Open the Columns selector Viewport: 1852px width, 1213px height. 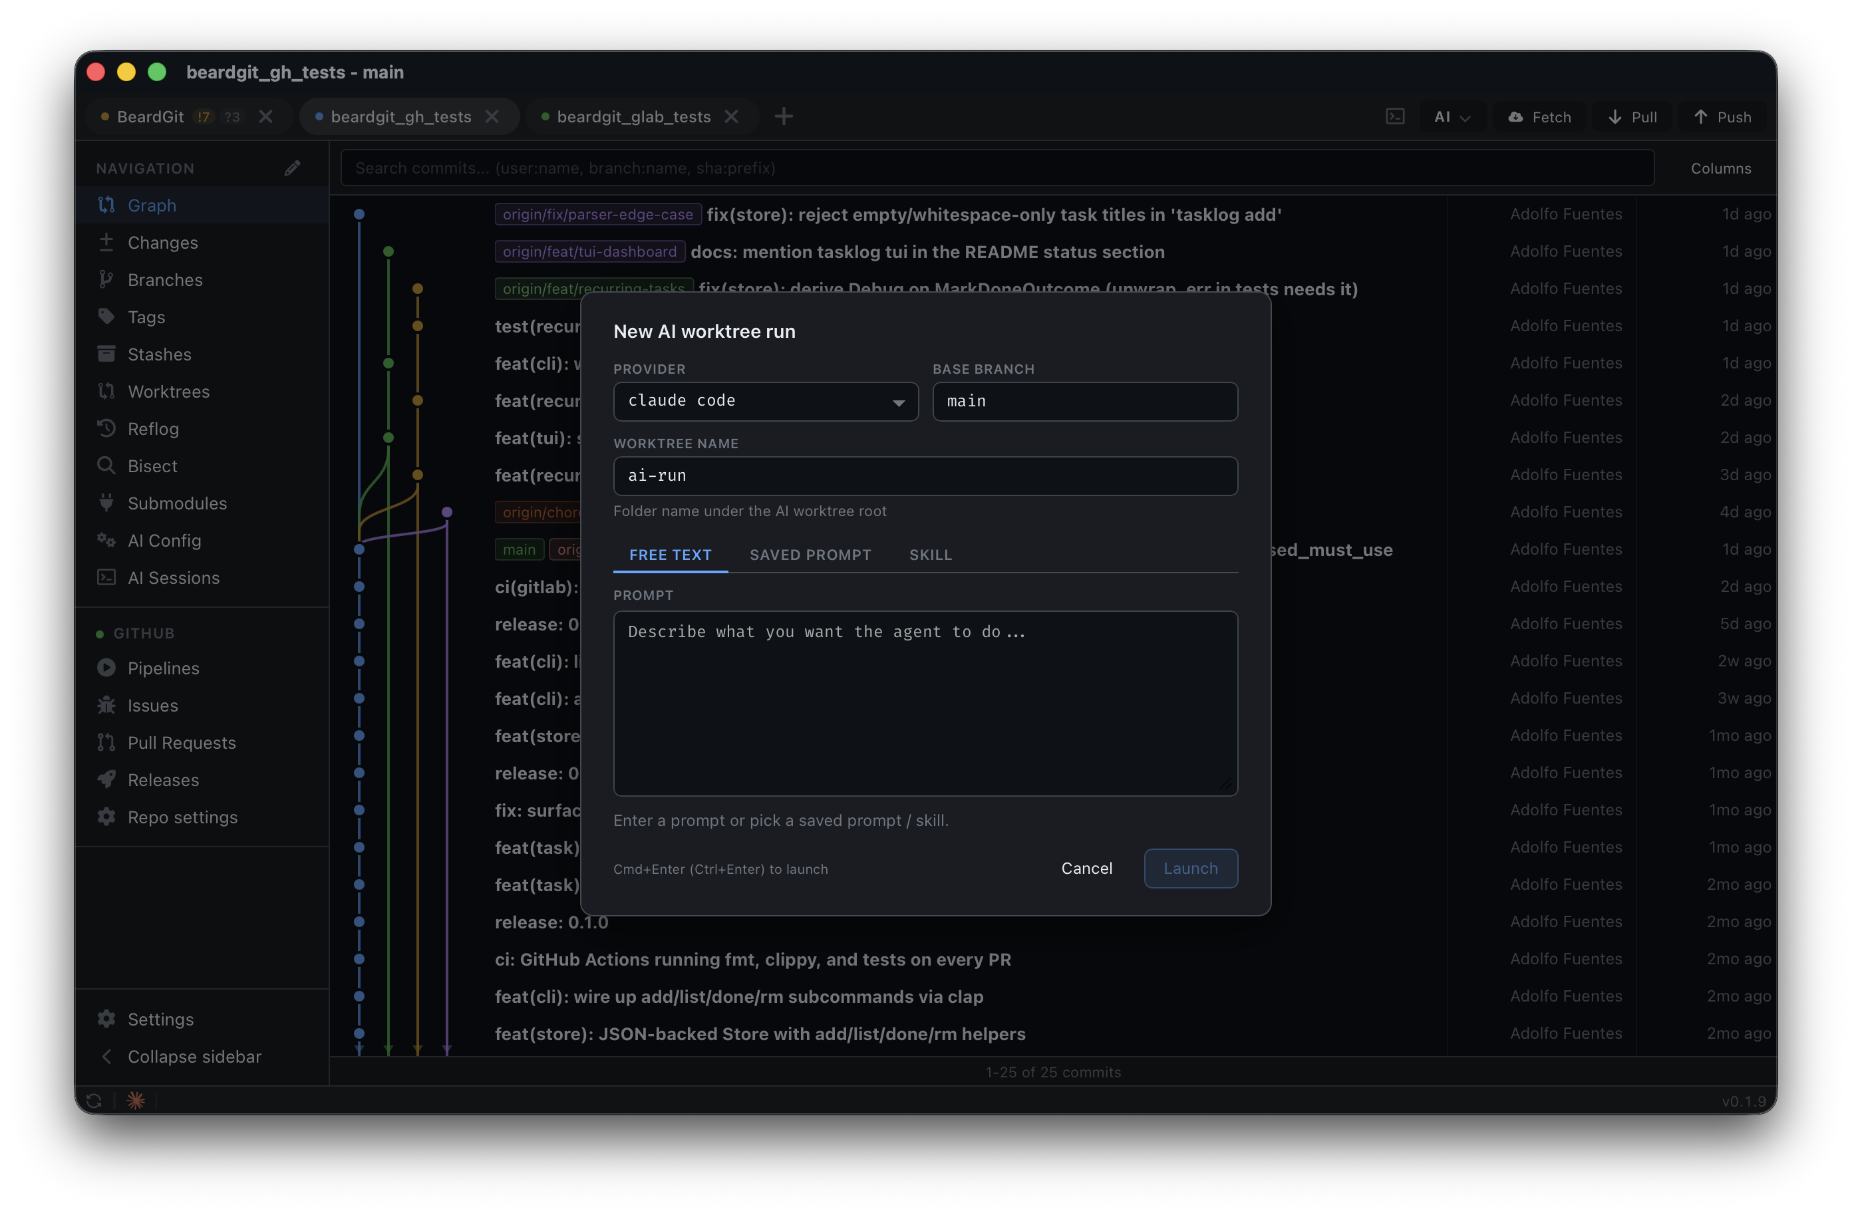1720,168
